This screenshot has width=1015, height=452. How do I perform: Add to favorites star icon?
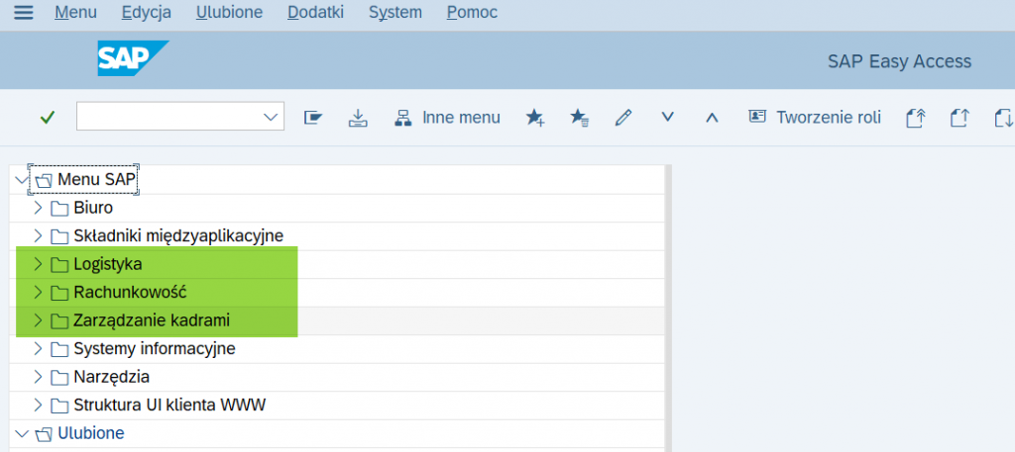coord(535,118)
